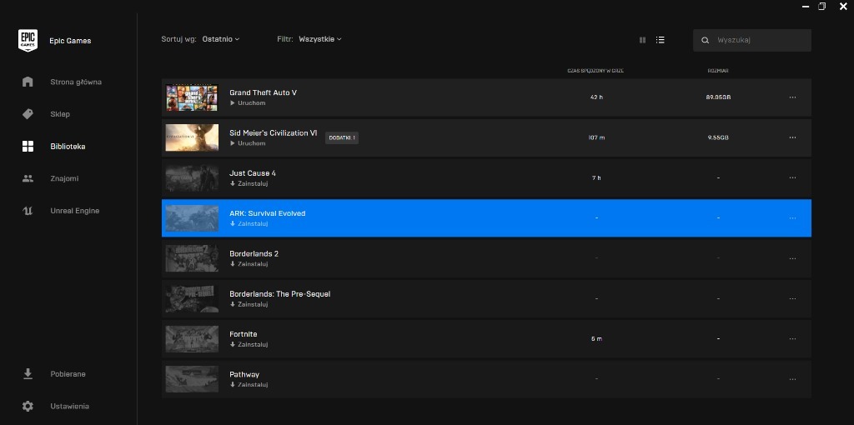
Task: Install Just Cause 4 via Zainstaluj
Action: 249,183
